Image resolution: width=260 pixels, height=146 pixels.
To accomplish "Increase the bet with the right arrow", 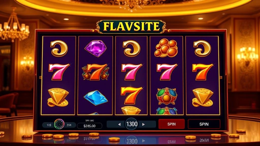I will point(144,124).
